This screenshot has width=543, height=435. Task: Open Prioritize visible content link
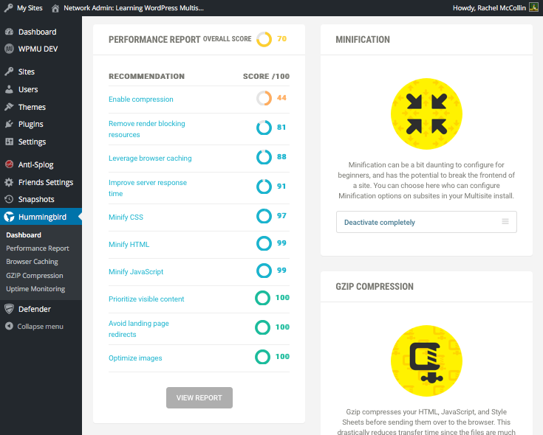pos(146,299)
